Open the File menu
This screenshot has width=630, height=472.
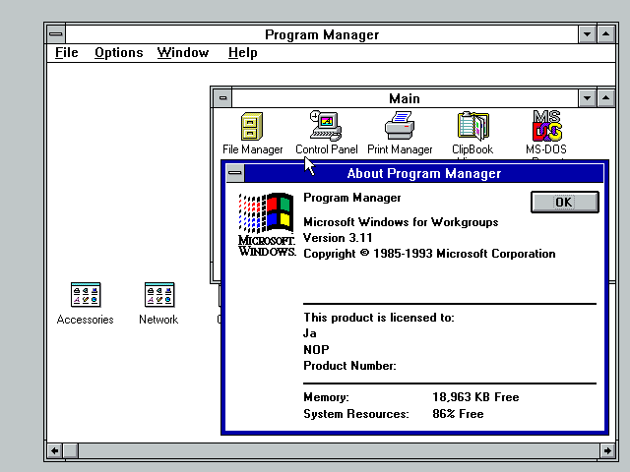(67, 52)
